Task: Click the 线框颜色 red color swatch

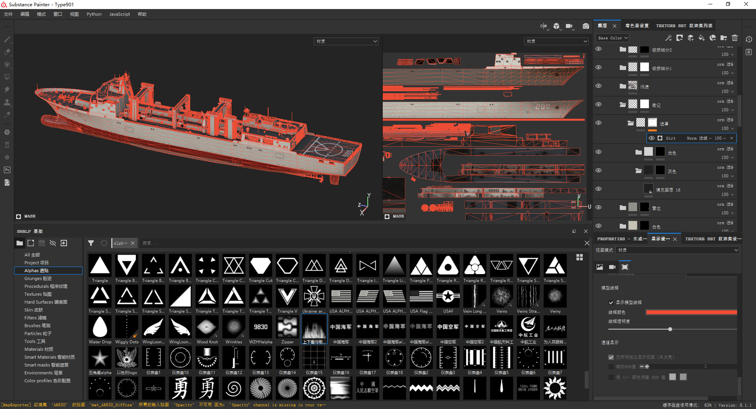Action: (691, 312)
